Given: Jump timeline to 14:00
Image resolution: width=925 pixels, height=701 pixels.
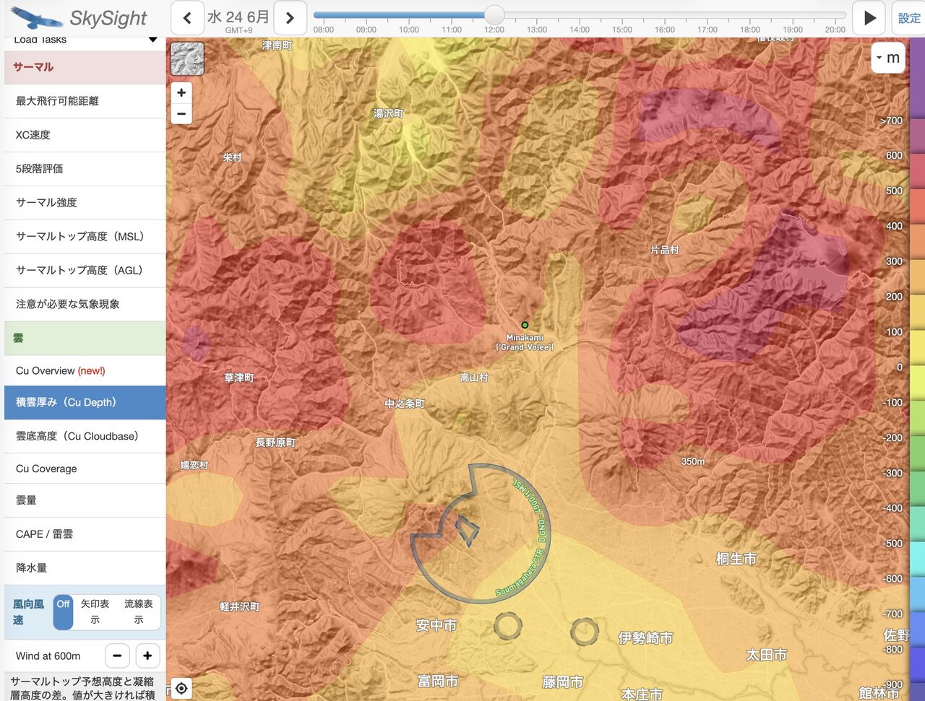Looking at the screenshot, I should coord(580,30).
